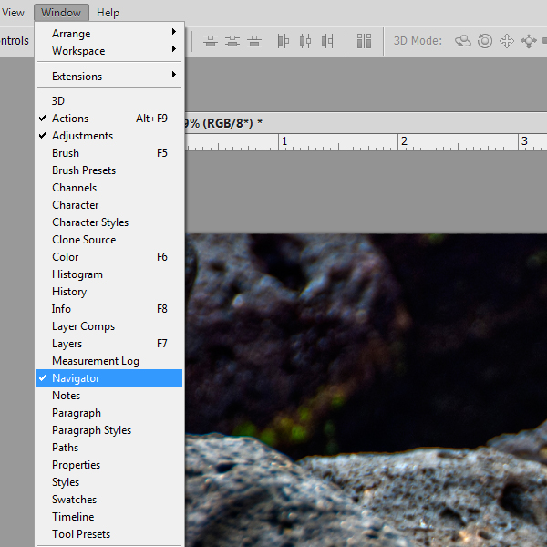Click the distribute bottom edges icon
547x547 pixels.
point(255,41)
